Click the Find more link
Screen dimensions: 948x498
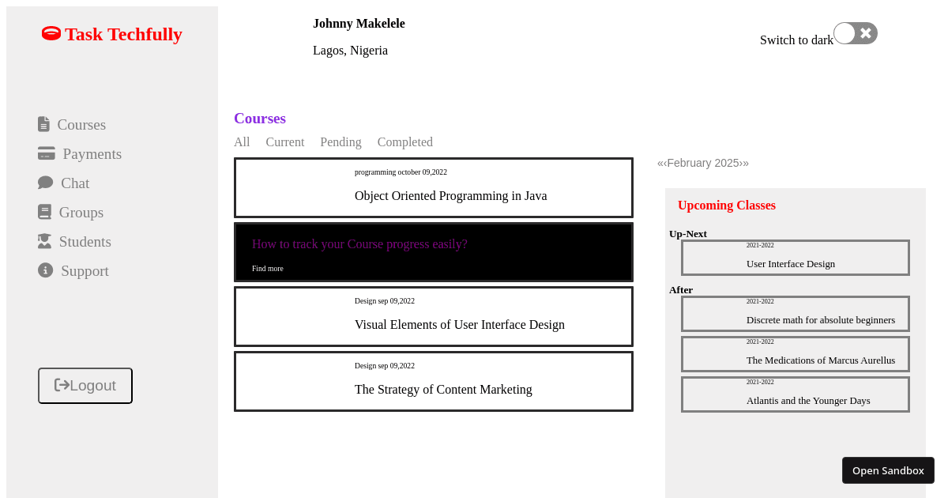coord(267,269)
